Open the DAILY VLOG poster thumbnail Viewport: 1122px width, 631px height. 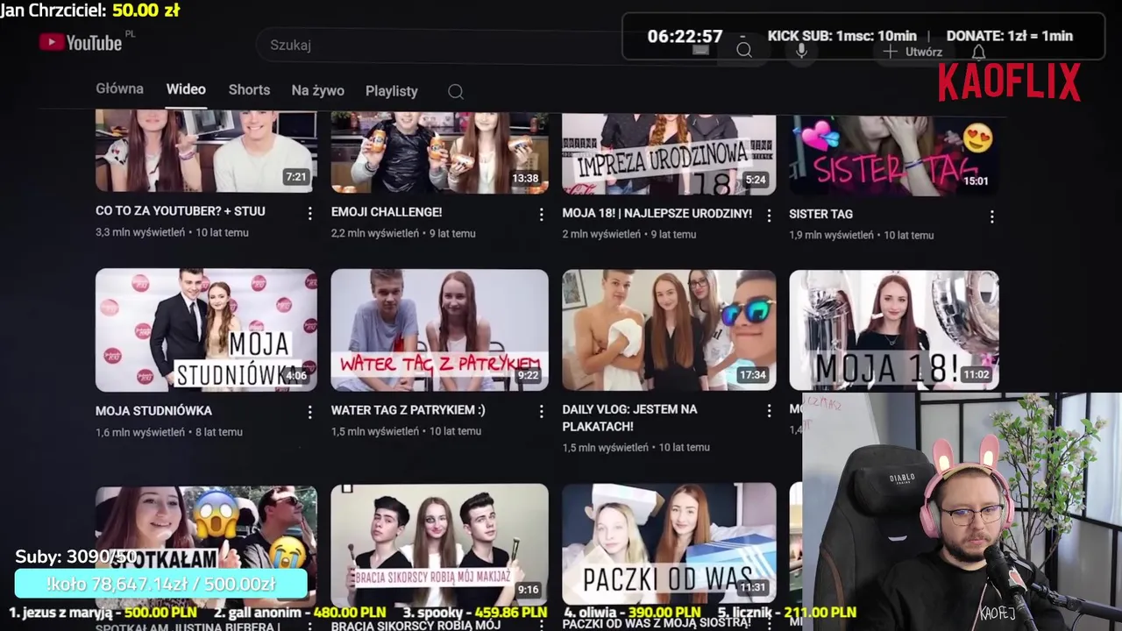(669, 330)
